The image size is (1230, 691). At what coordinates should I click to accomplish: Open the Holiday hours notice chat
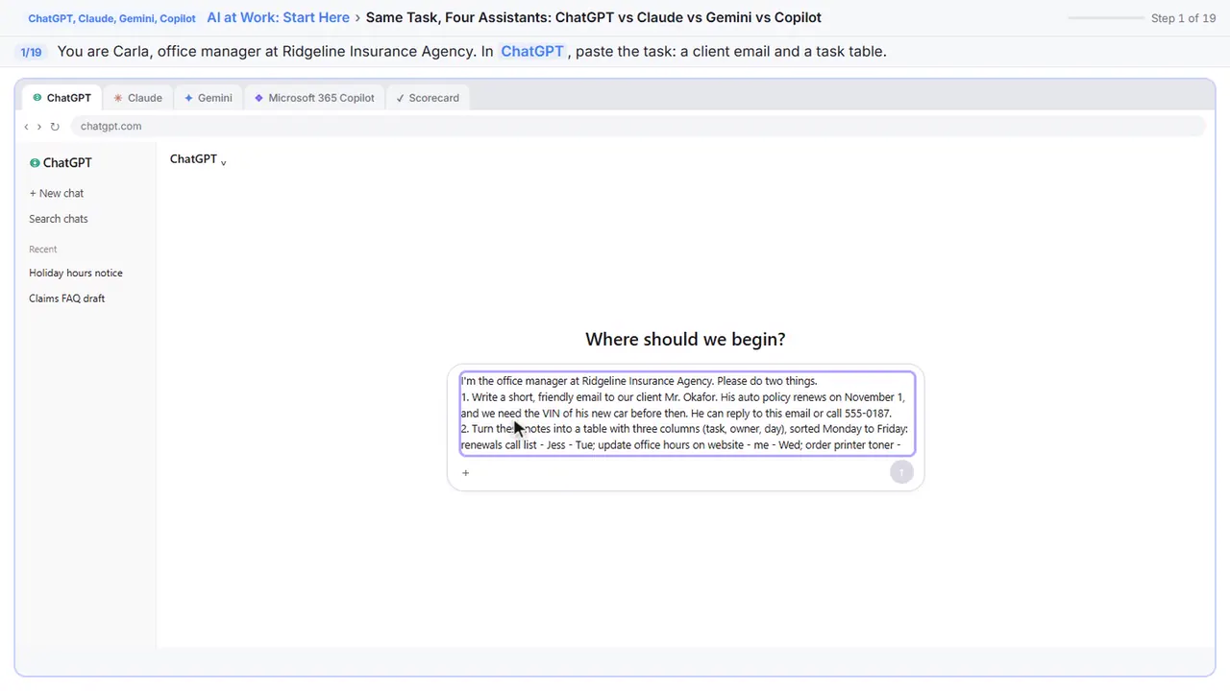click(x=76, y=274)
